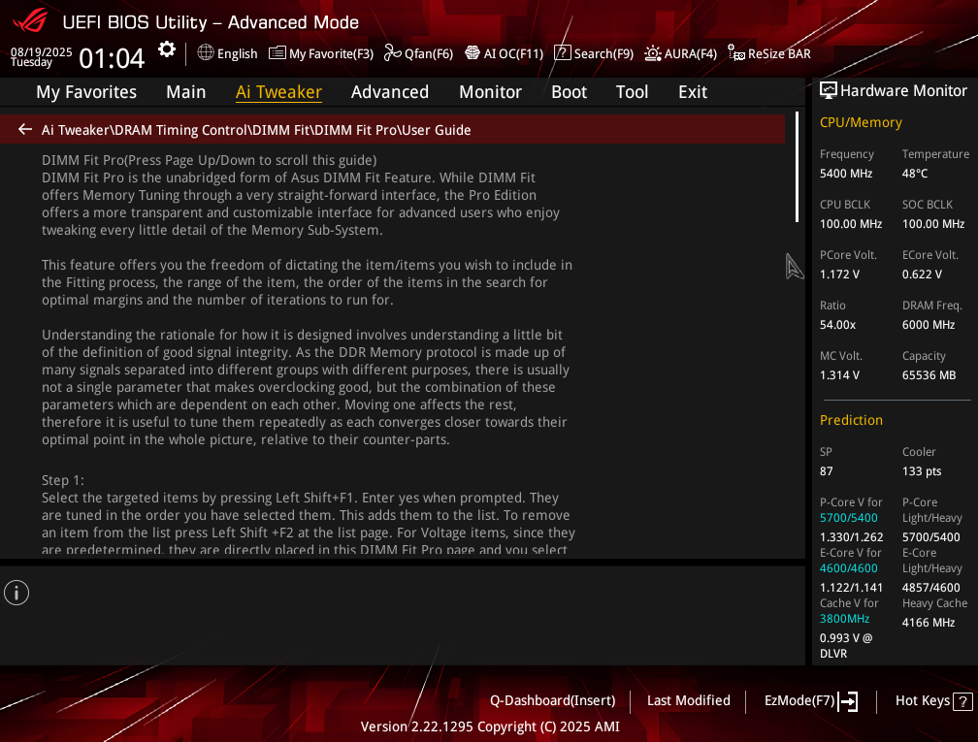
Task: Click the version 2.22.1295 copyright text
Action: tap(490, 727)
